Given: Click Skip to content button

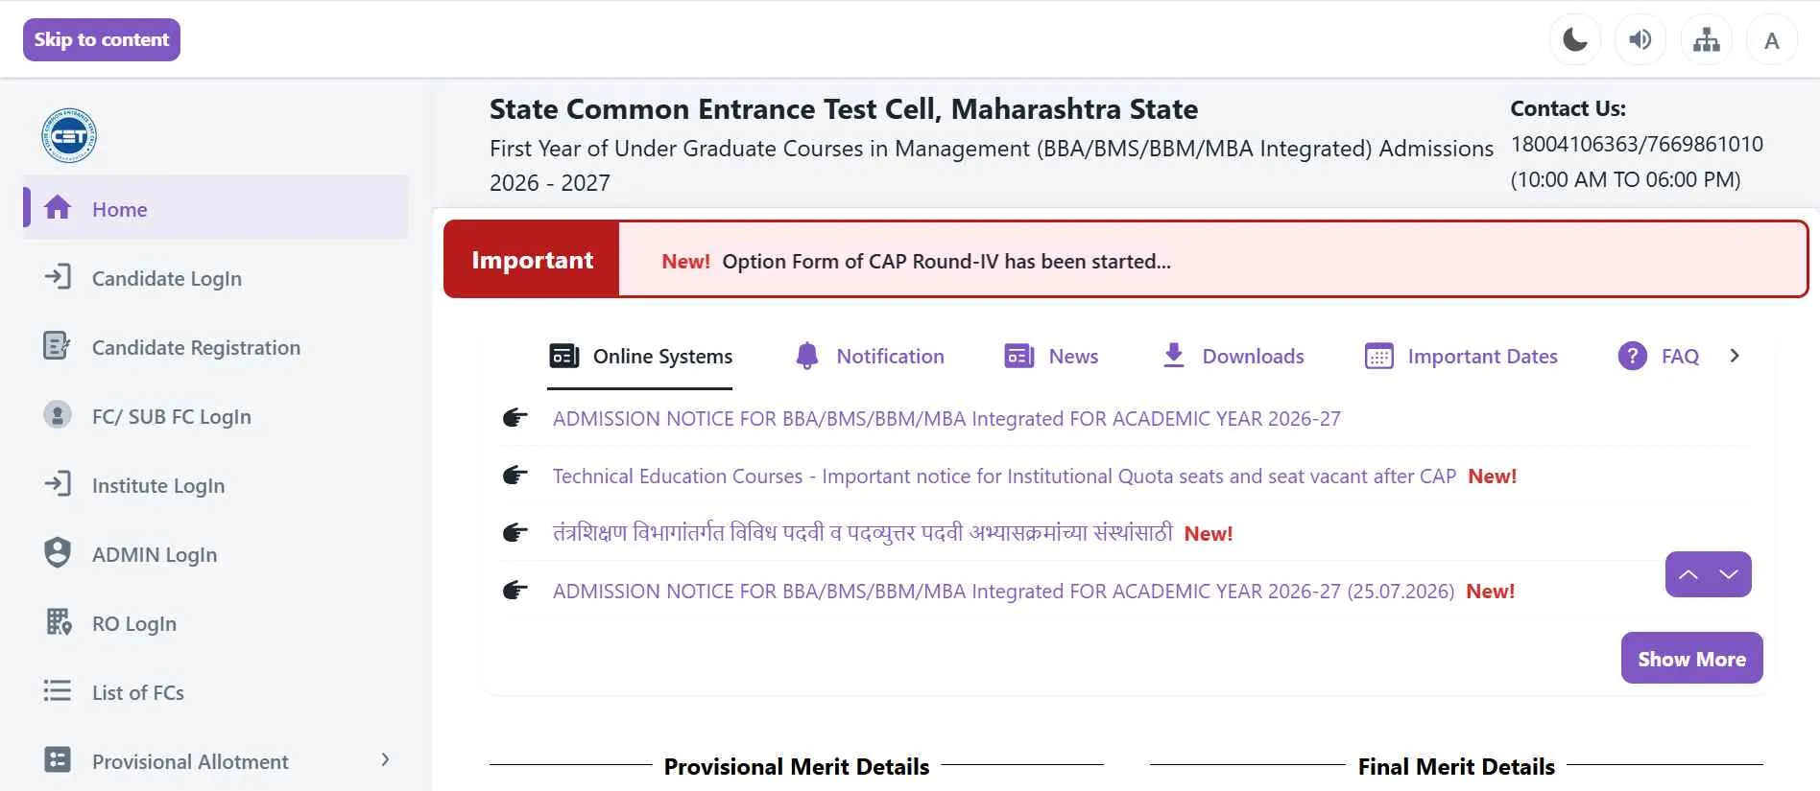Looking at the screenshot, I should pos(102,39).
